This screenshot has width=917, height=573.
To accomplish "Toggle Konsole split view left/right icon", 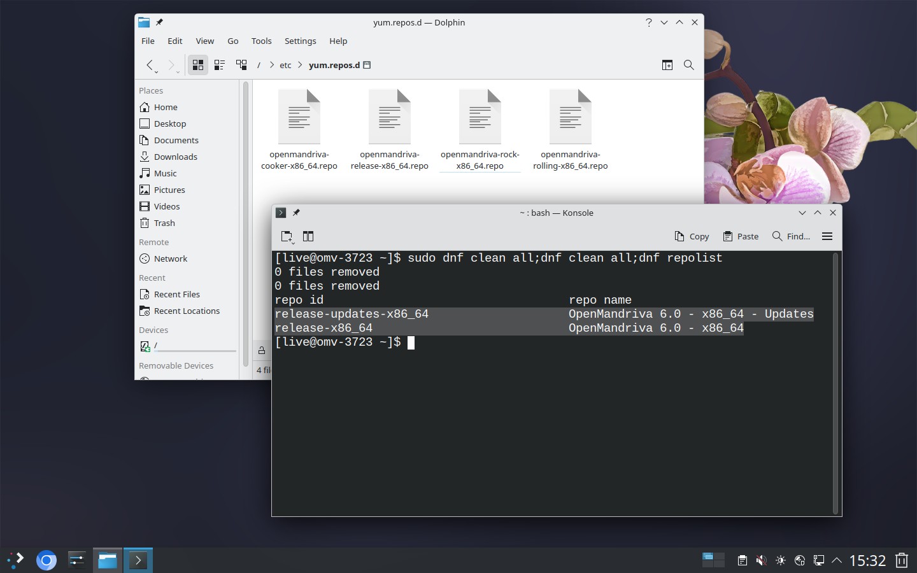I will pos(308,236).
